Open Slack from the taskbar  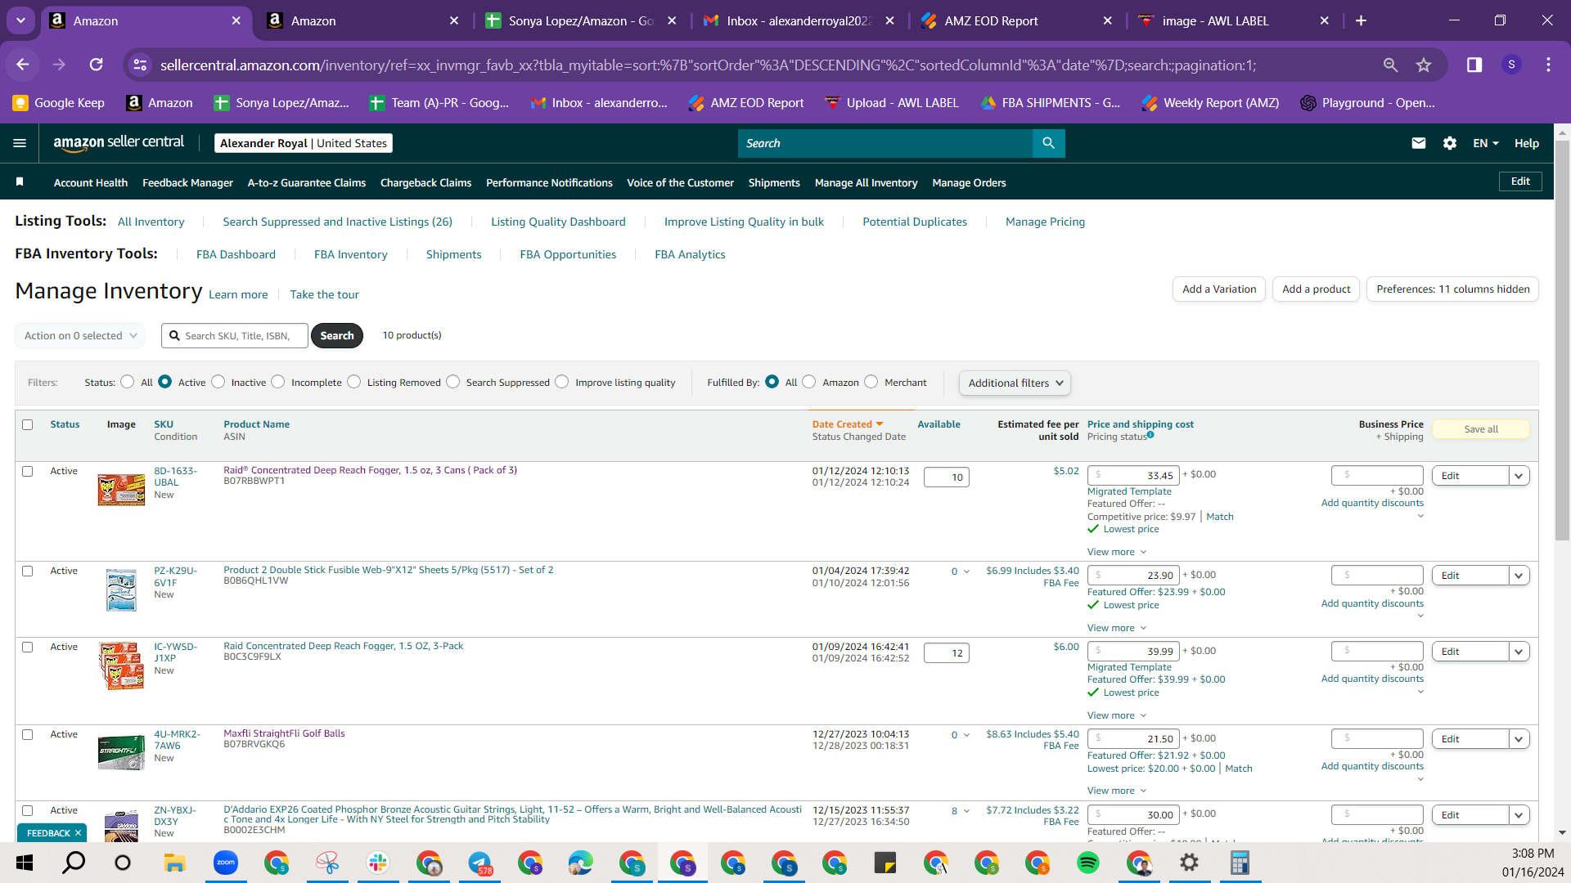pyautogui.click(x=378, y=863)
